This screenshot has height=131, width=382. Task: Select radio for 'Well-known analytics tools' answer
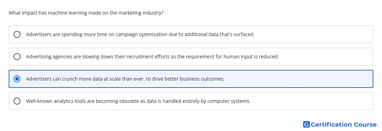click(x=17, y=101)
